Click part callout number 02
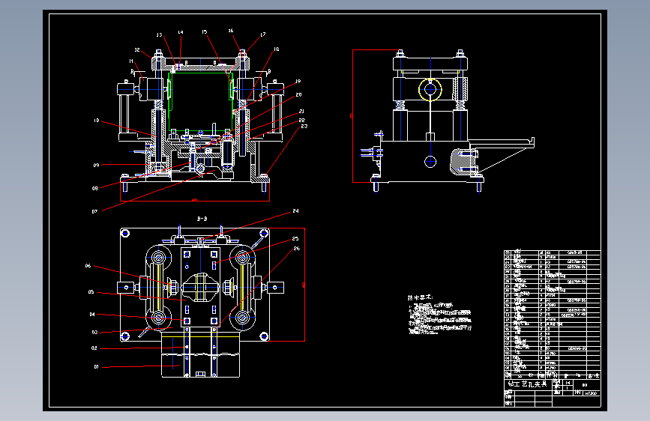650x421 pixels. (94, 348)
